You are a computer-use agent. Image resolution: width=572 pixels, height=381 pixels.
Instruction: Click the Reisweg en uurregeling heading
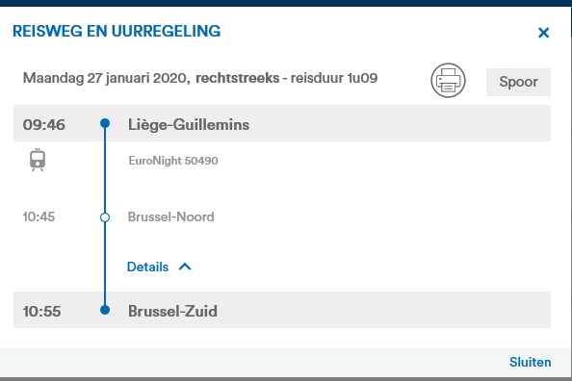point(117,31)
